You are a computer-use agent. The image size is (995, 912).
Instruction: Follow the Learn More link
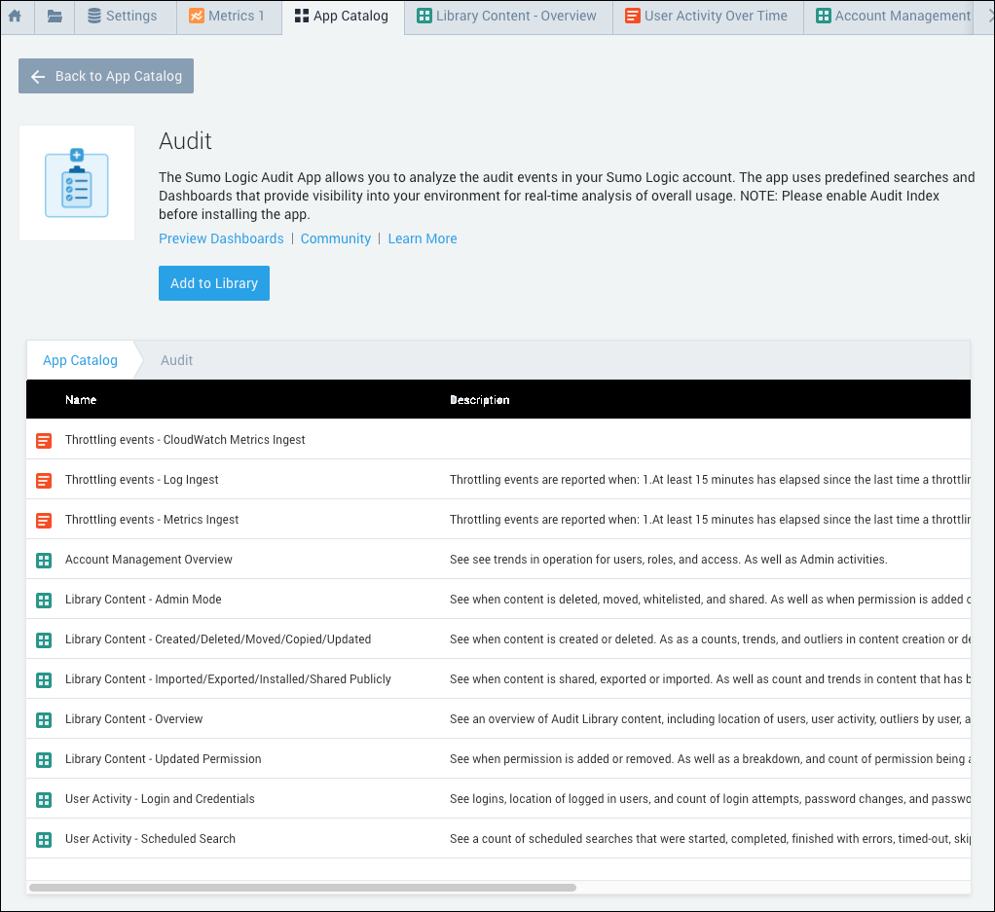(x=422, y=238)
